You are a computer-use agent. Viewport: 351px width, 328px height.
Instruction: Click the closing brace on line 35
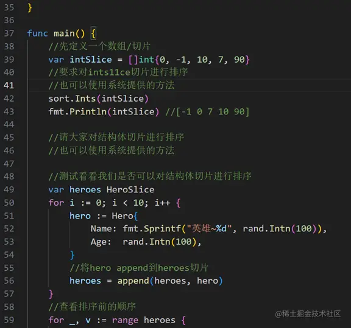[x=30, y=8]
